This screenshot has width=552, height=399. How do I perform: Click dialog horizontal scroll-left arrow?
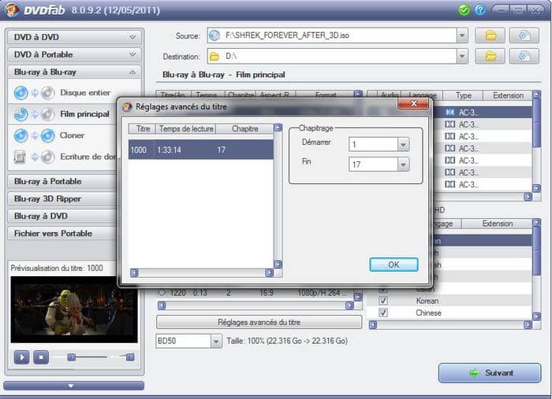pyautogui.click(x=134, y=273)
